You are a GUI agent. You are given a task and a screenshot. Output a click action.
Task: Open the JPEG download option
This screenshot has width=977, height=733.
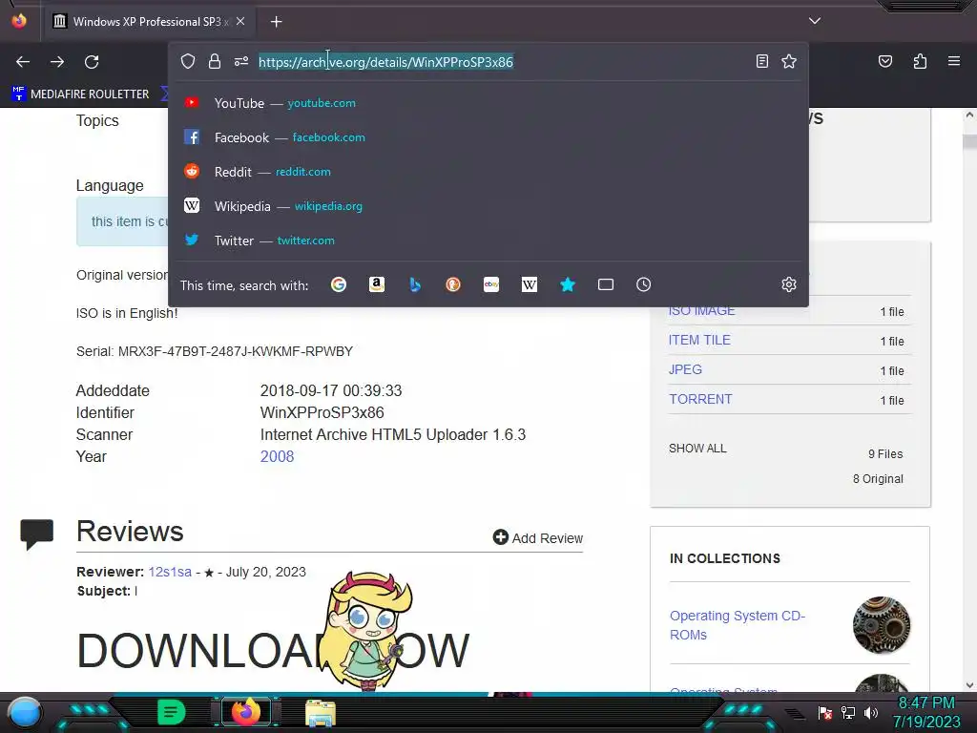pos(685,369)
